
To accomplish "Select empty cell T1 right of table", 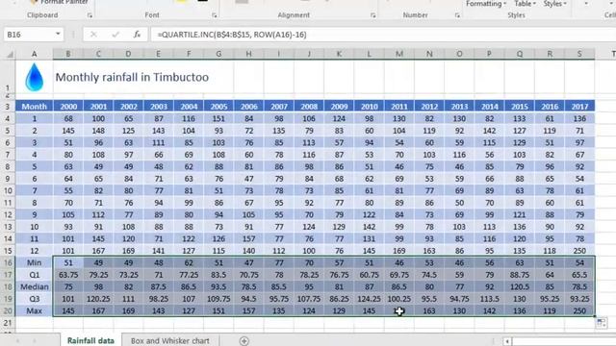I will pyautogui.click(x=605, y=77).
